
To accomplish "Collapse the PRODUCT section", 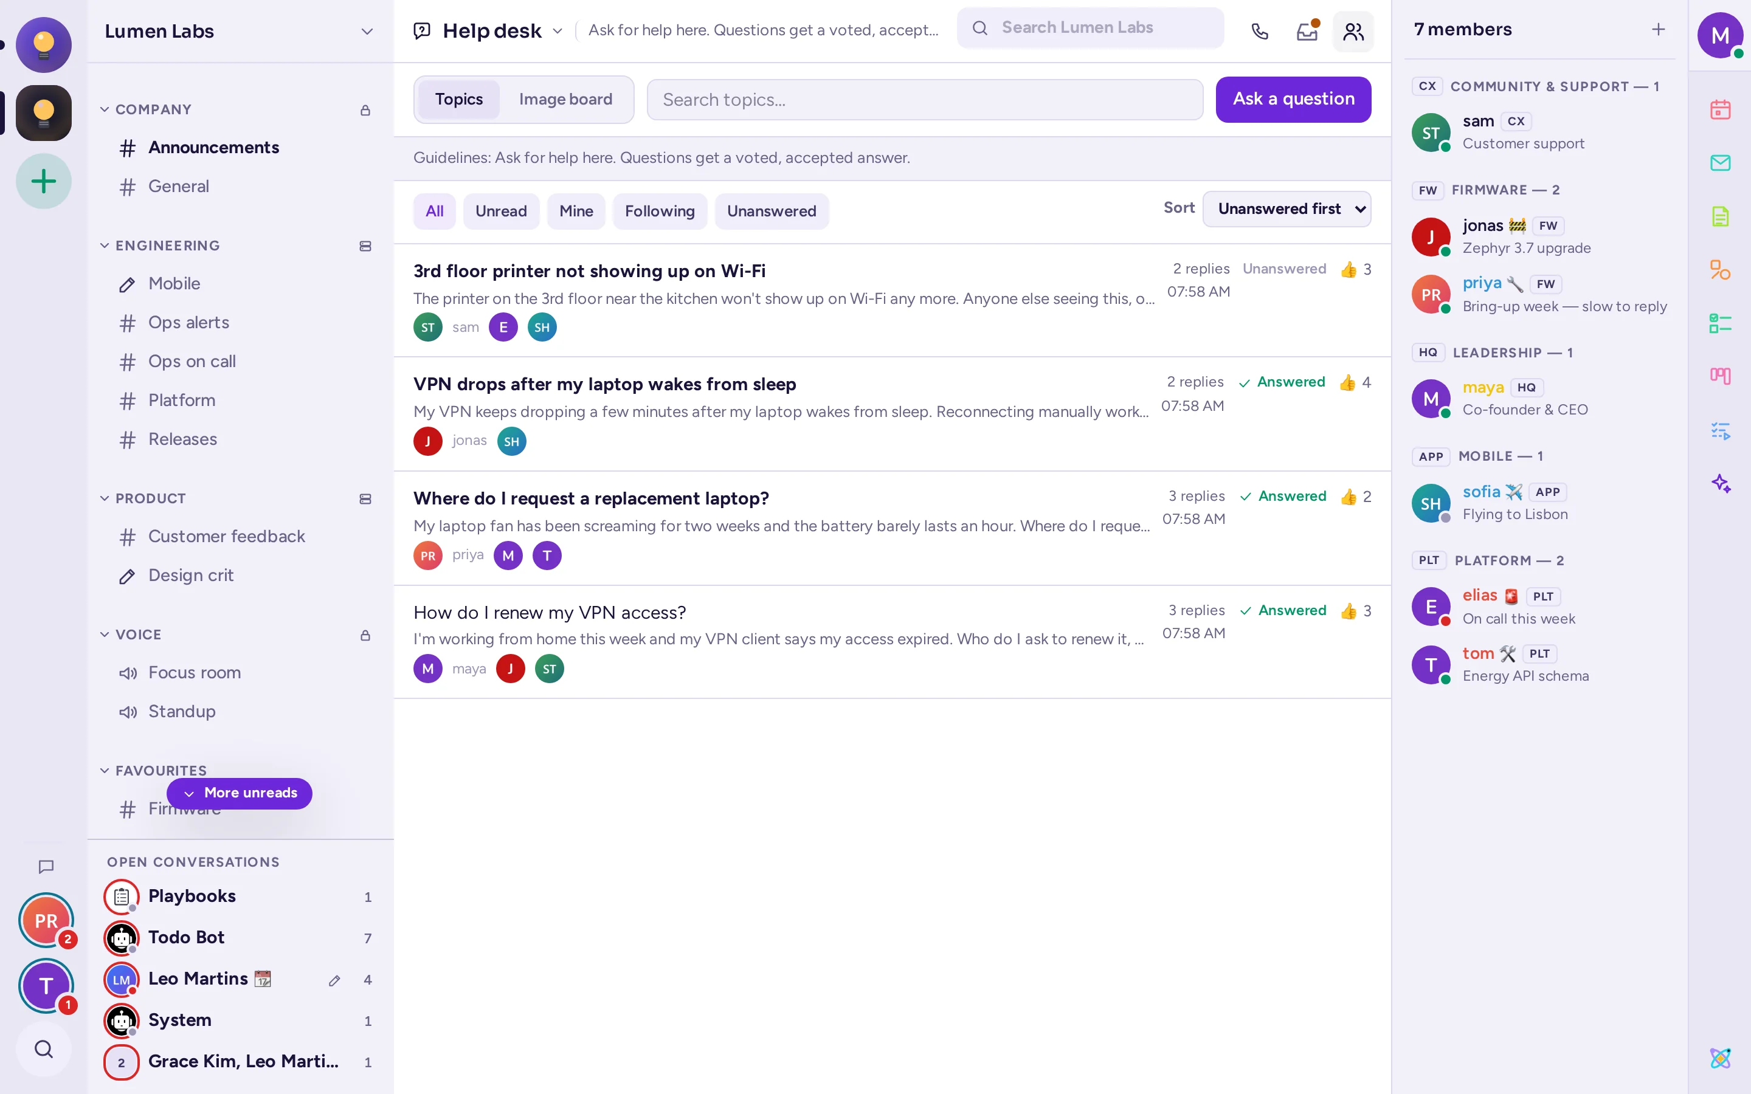I will coord(143,498).
